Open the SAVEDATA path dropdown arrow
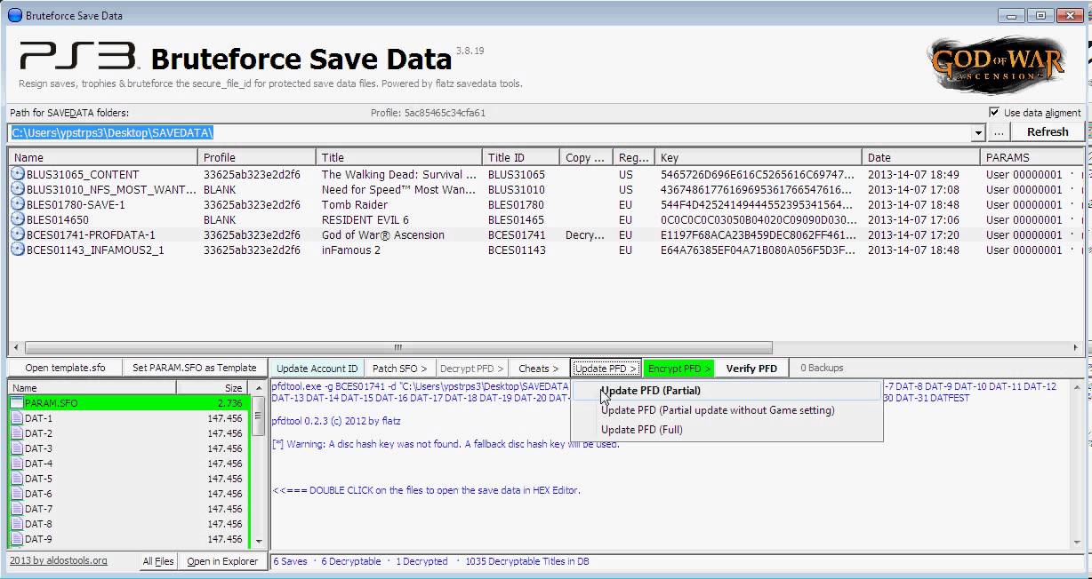 [978, 132]
